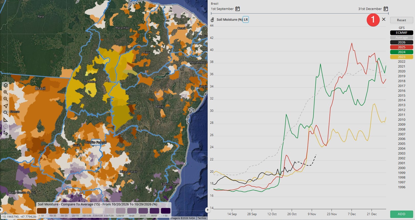Select the '> 50' legend color swatch
The width and height of the screenshot is (415, 220).
(166, 211)
